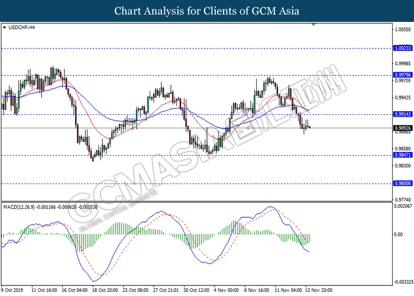Click the 1.00550 price scale value

point(403,30)
